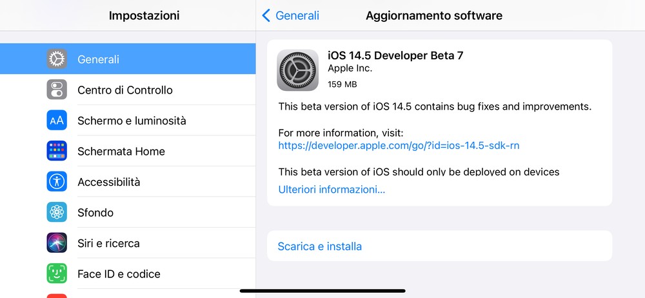Image resolution: width=645 pixels, height=298 pixels.
Task: Open the Face ID e codice icon
Action: [x=57, y=273]
